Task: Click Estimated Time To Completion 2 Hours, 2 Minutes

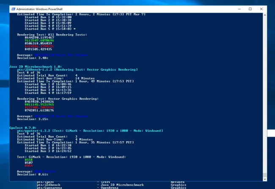Action: coord(81,14)
